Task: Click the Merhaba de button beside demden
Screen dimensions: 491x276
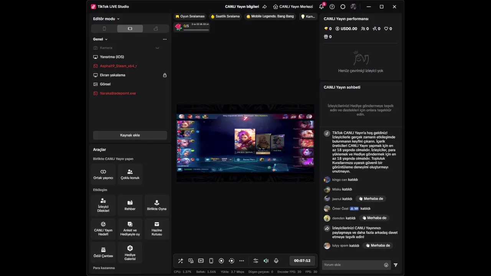Action: click(x=374, y=218)
